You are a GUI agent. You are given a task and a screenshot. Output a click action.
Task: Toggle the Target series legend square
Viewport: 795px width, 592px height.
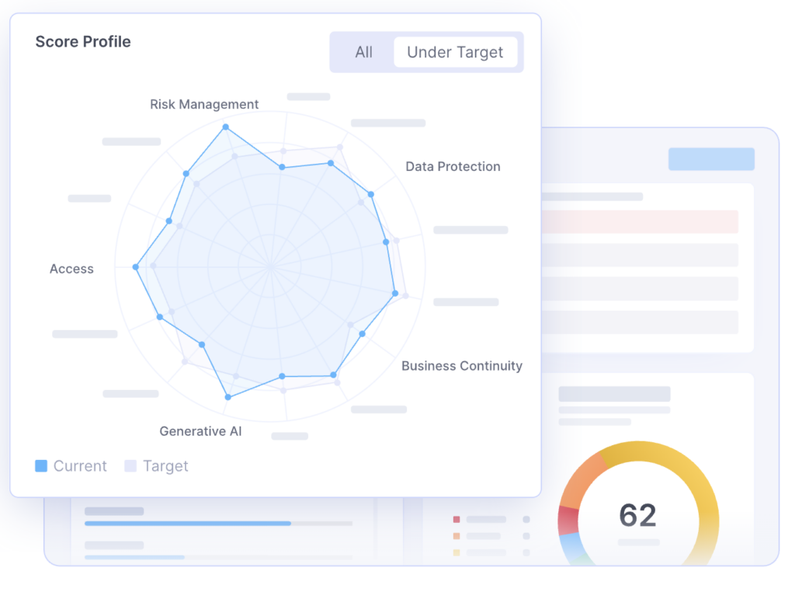coord(130,466)
